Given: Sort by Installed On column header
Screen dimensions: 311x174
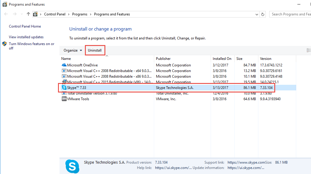Looking at the screenshot, I should 222,59.
